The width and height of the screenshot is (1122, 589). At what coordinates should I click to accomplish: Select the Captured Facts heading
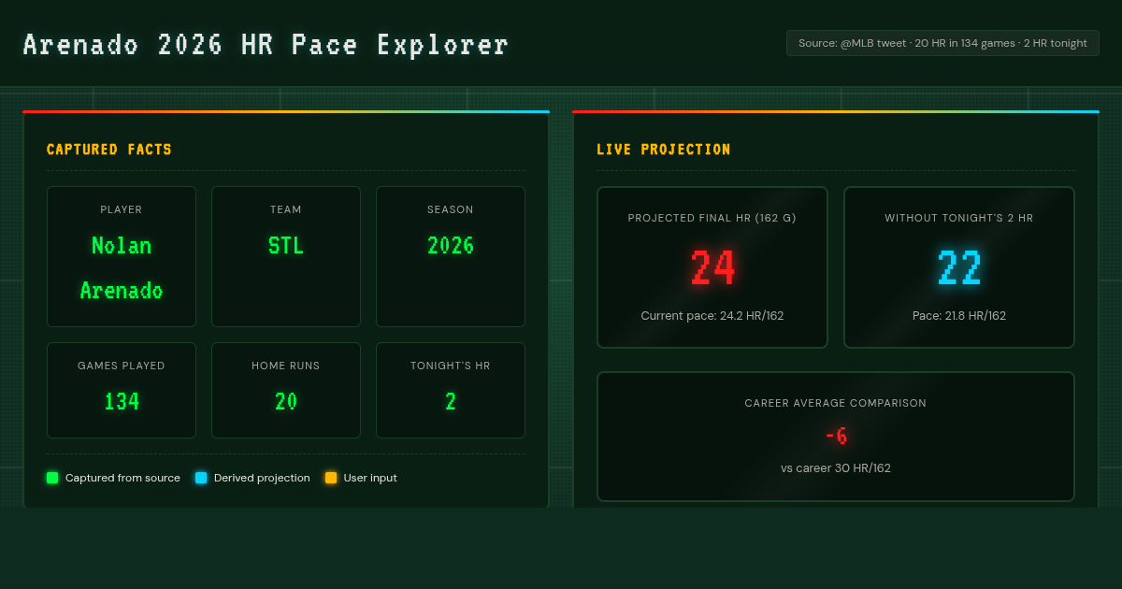tap(109, 150)
